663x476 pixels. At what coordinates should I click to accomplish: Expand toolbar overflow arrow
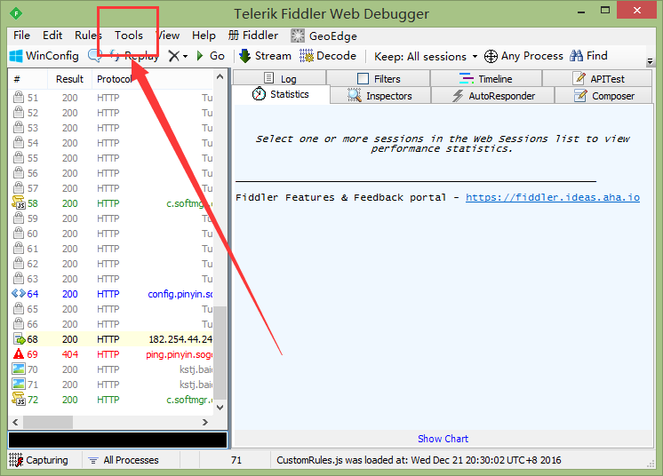(650, 62)
